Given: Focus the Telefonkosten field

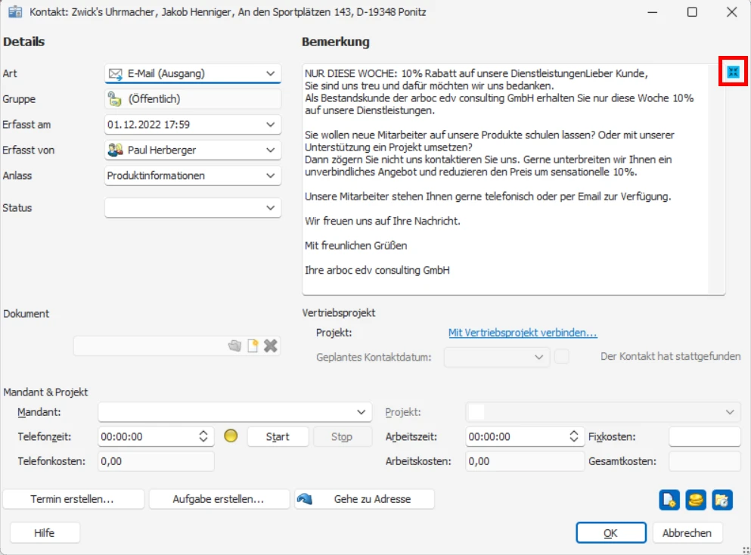Looking at the screenshot, I should (156, 462).
